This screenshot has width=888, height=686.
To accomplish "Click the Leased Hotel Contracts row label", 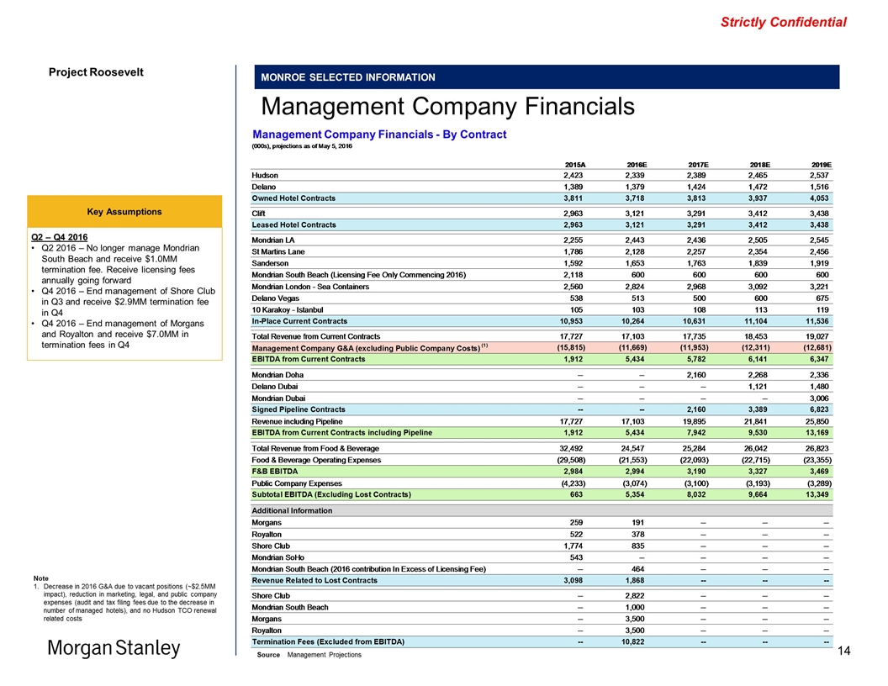I will (x=294, y=225).
